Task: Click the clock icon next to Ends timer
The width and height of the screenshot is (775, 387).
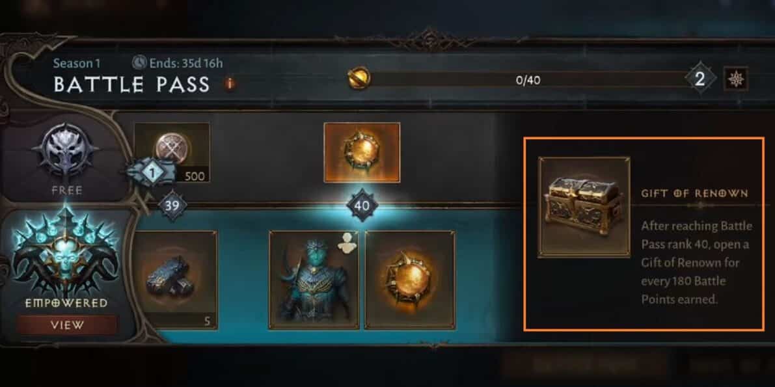Action: [139, 63]
